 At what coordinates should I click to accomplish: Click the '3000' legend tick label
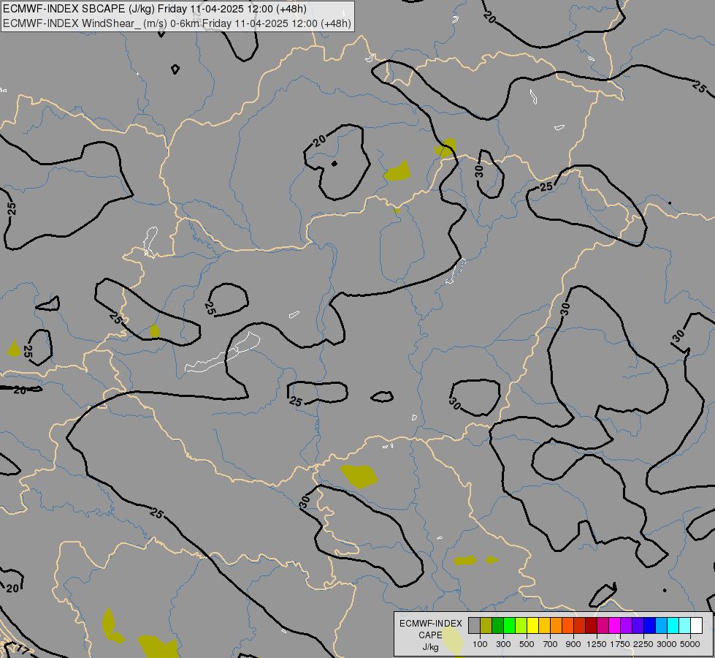point(667,644)
